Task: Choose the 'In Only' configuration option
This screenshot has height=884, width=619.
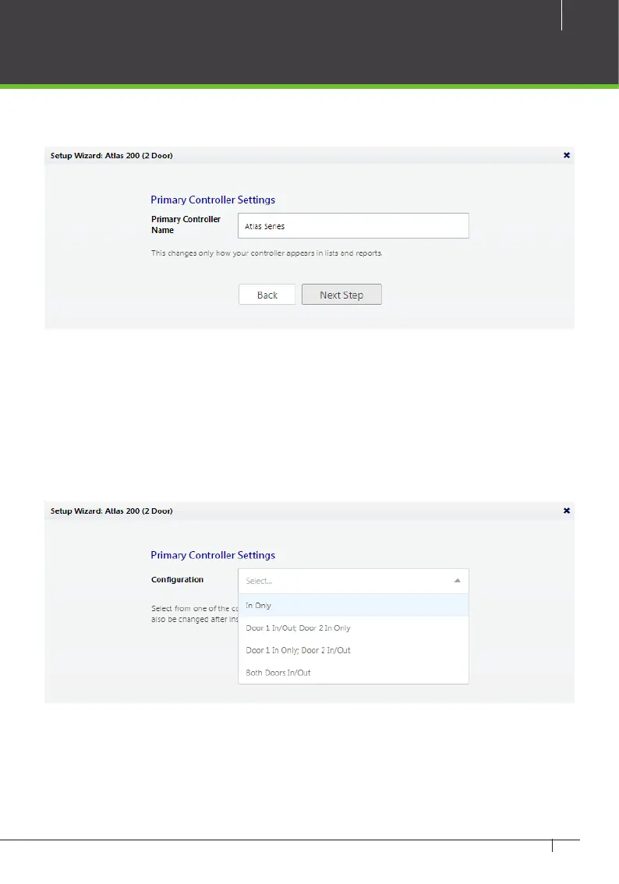Action: point(353,605)
